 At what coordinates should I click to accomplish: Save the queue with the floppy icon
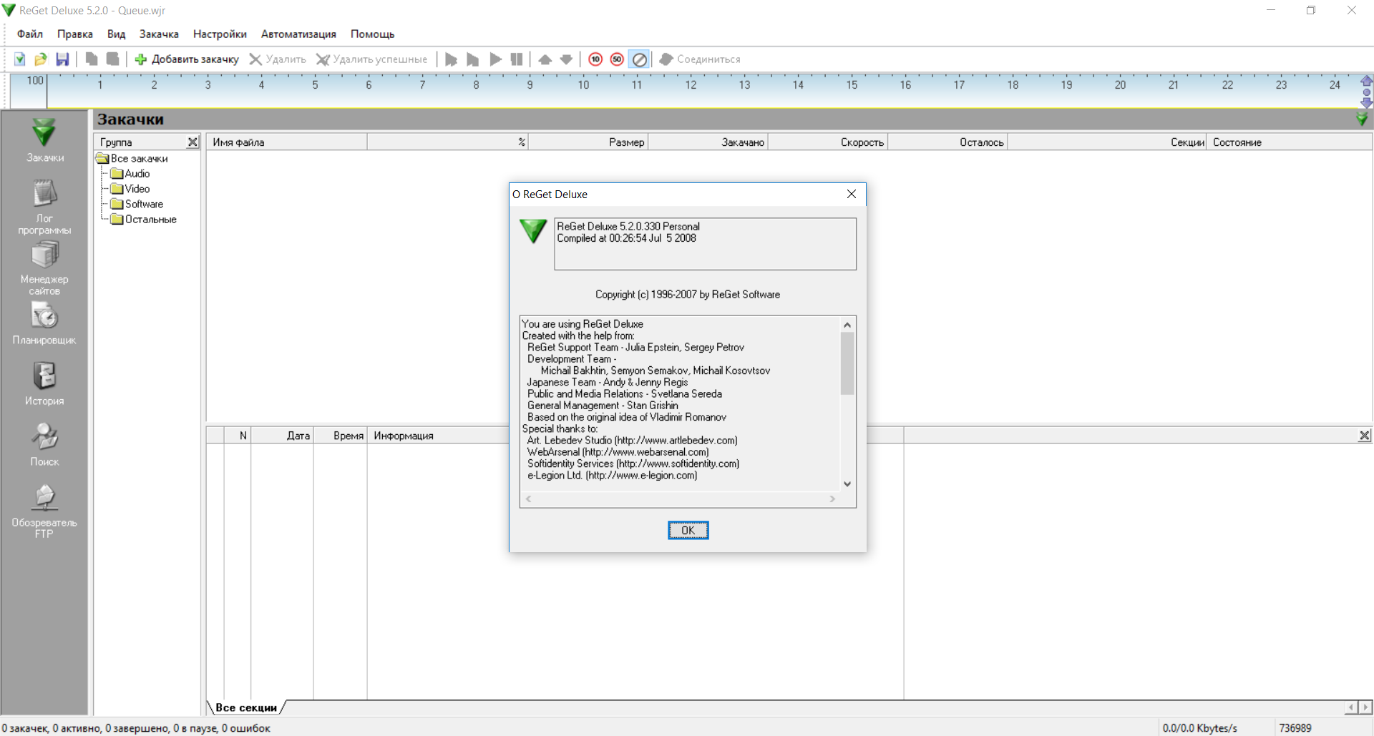[x=62, y=59]
